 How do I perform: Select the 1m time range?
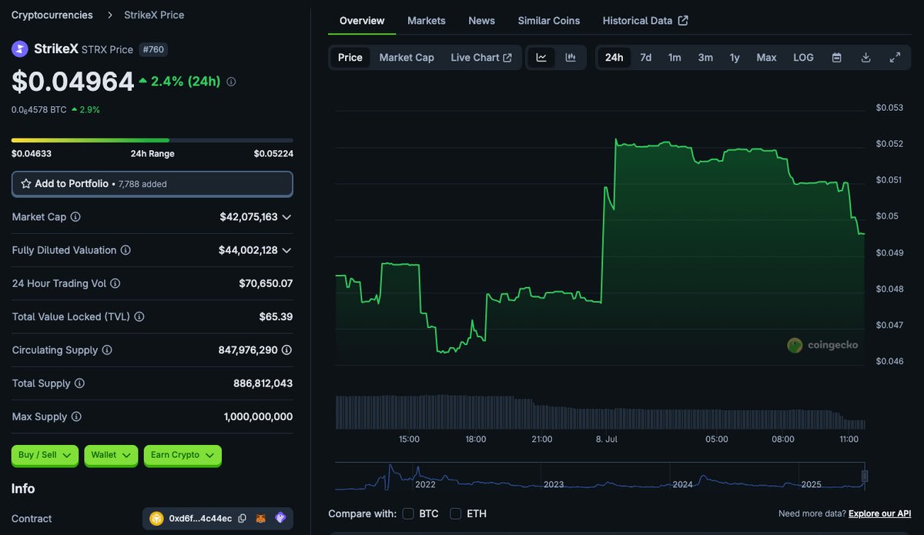pos(675,58)
